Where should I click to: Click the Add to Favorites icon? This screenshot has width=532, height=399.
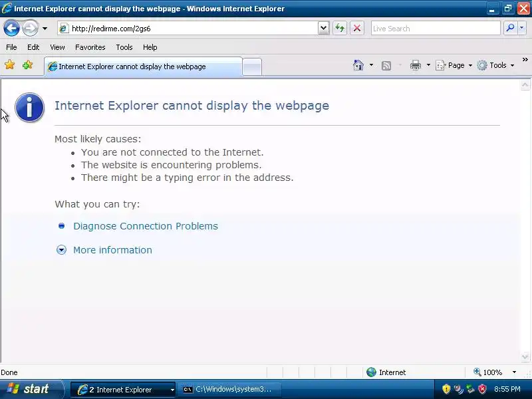pos(27,65)
